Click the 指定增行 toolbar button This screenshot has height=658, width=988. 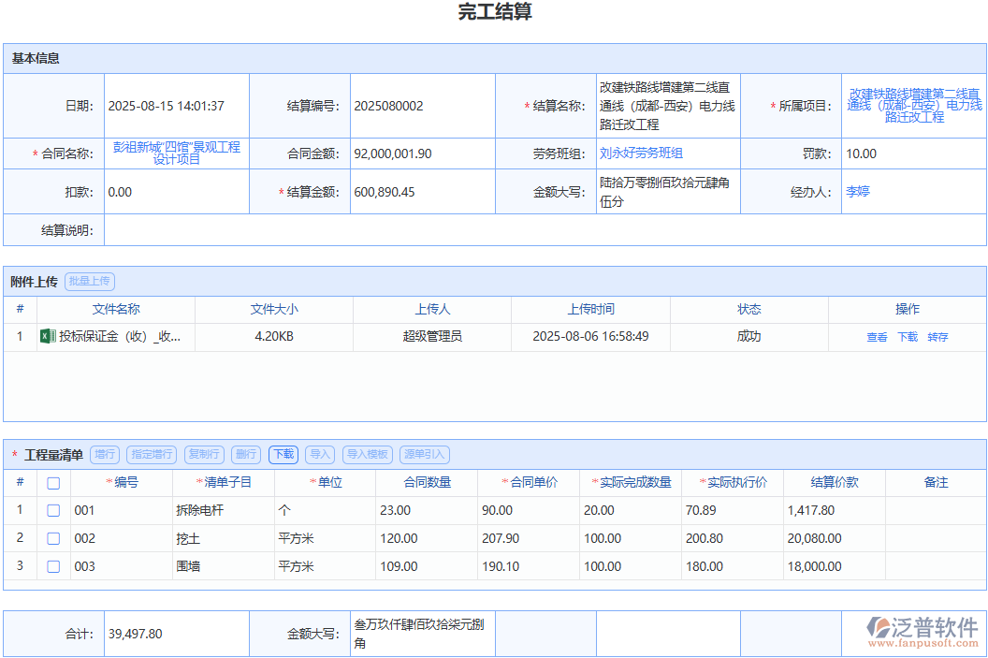pos(151,454)
